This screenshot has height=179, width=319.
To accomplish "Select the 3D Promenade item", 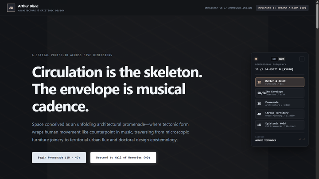I will [x=280, y=103].
